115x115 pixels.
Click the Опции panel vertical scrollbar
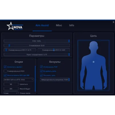coord(35,78)
